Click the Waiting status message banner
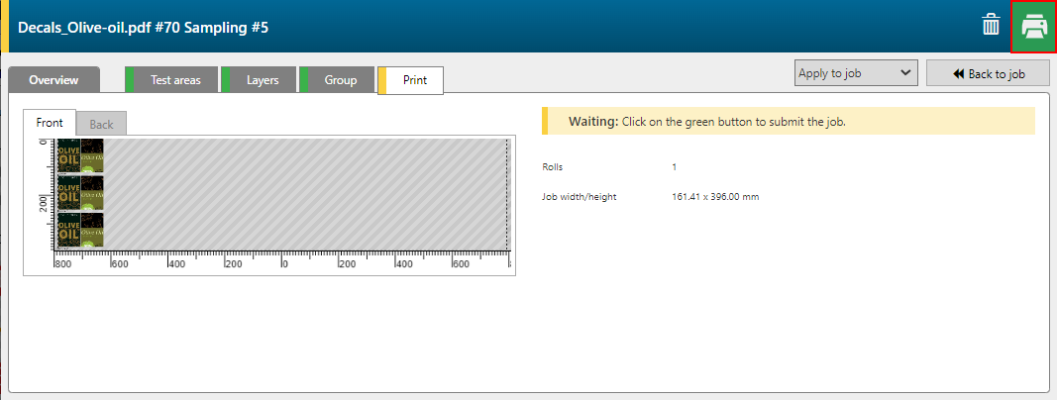 pos(788,121)
